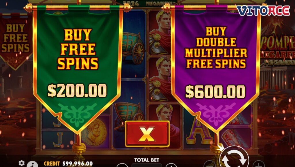This screenshot has width=295, height=167.
Task: Click the blue letter J symbol
Action: [x=58, y=140]
